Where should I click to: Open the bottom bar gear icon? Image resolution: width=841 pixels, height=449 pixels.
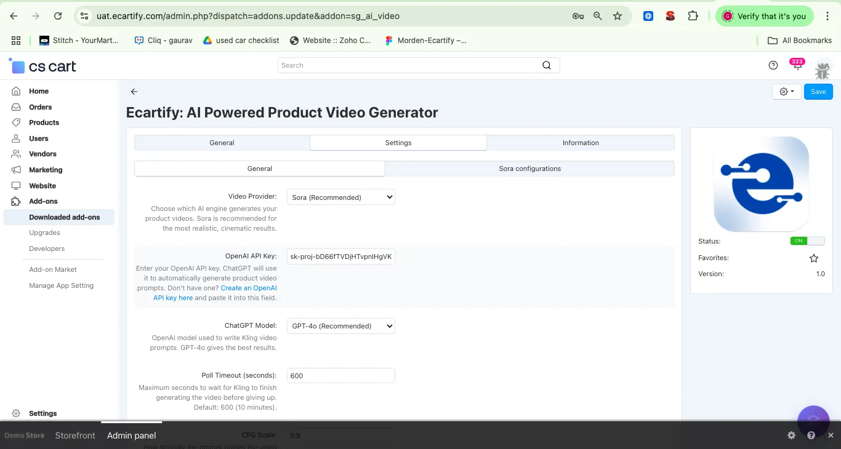tap(792, 435)
